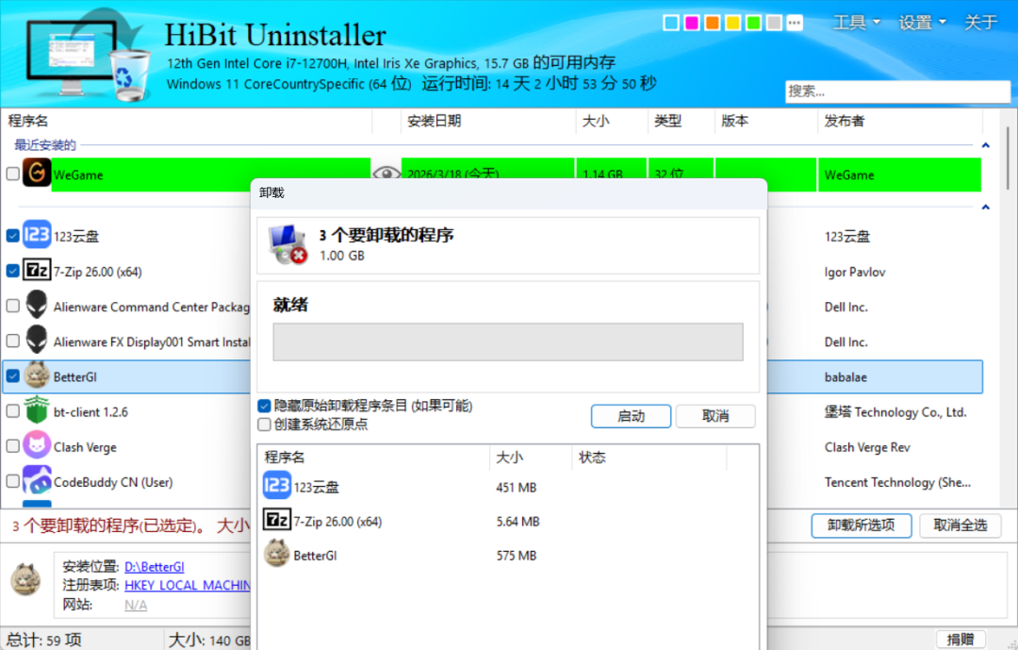Click 取消 button in dialog
This screenshot has width=1018, height=650.
(x=715, y=416)
